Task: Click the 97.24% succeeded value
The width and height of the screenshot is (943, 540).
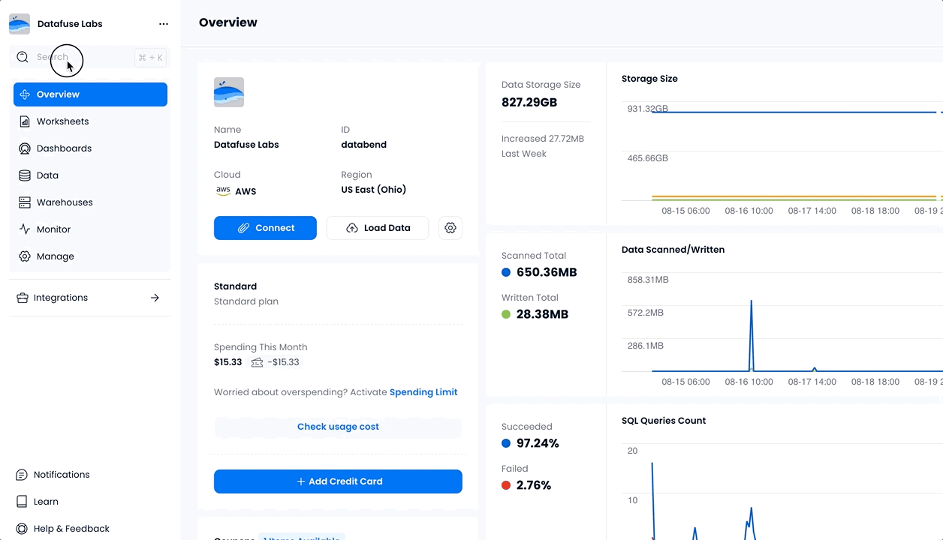Action: (x=538, y=443)
